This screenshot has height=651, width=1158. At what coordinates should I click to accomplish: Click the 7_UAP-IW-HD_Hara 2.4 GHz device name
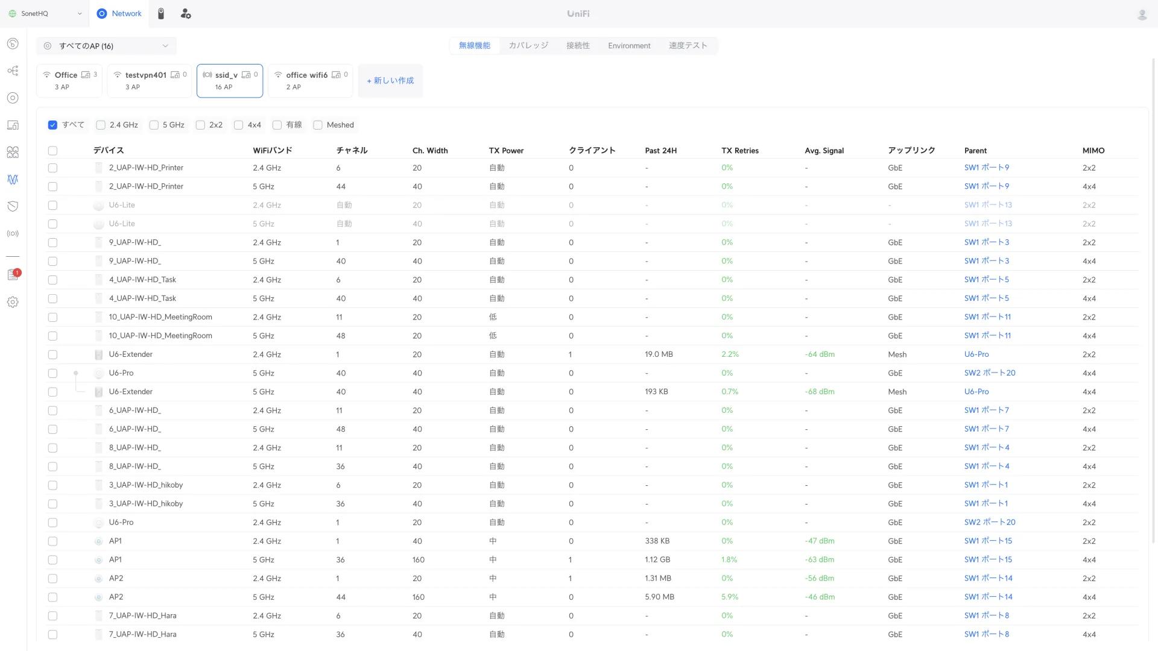(142, 616)
